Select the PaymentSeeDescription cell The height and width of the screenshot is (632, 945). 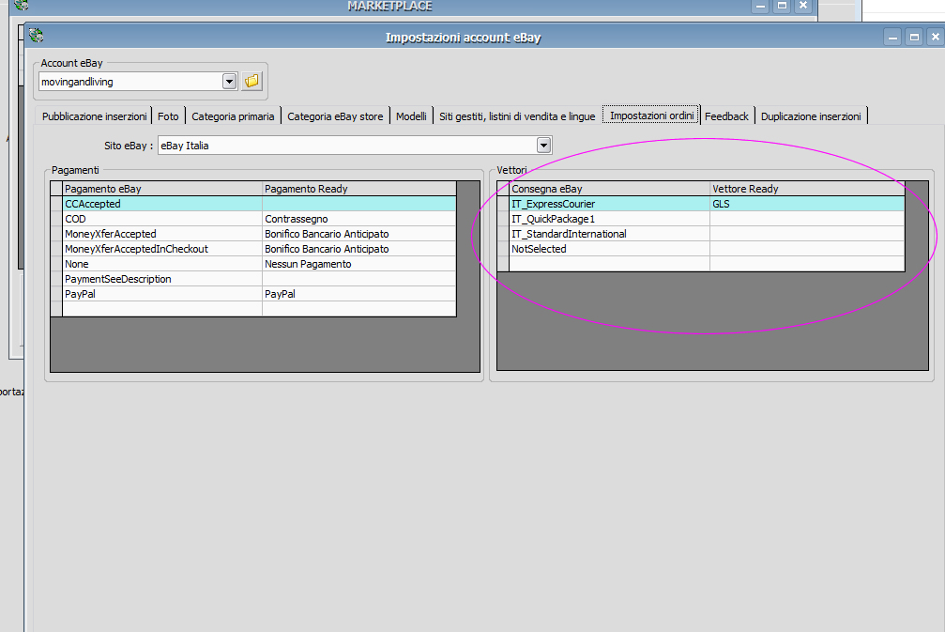click(162, 279)
